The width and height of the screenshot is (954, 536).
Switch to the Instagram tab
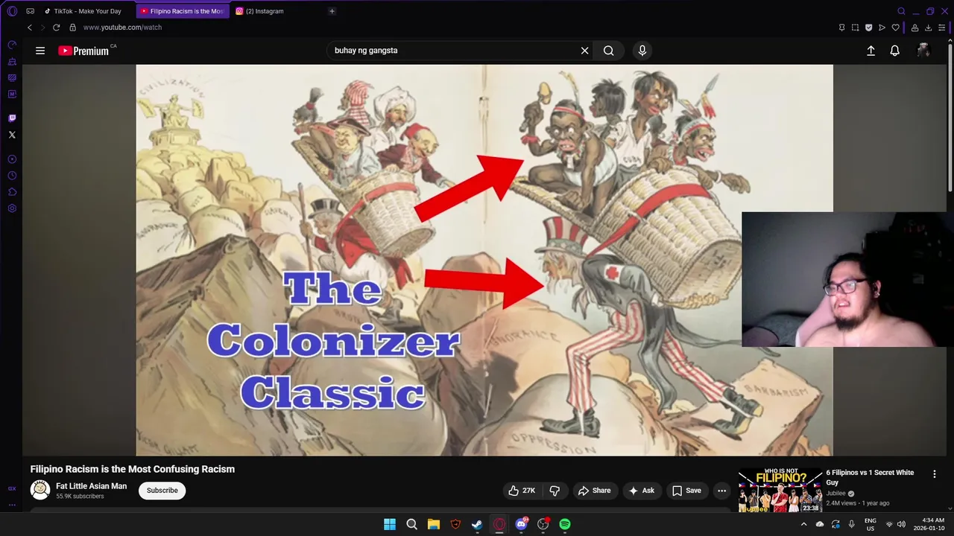(264, 11)
